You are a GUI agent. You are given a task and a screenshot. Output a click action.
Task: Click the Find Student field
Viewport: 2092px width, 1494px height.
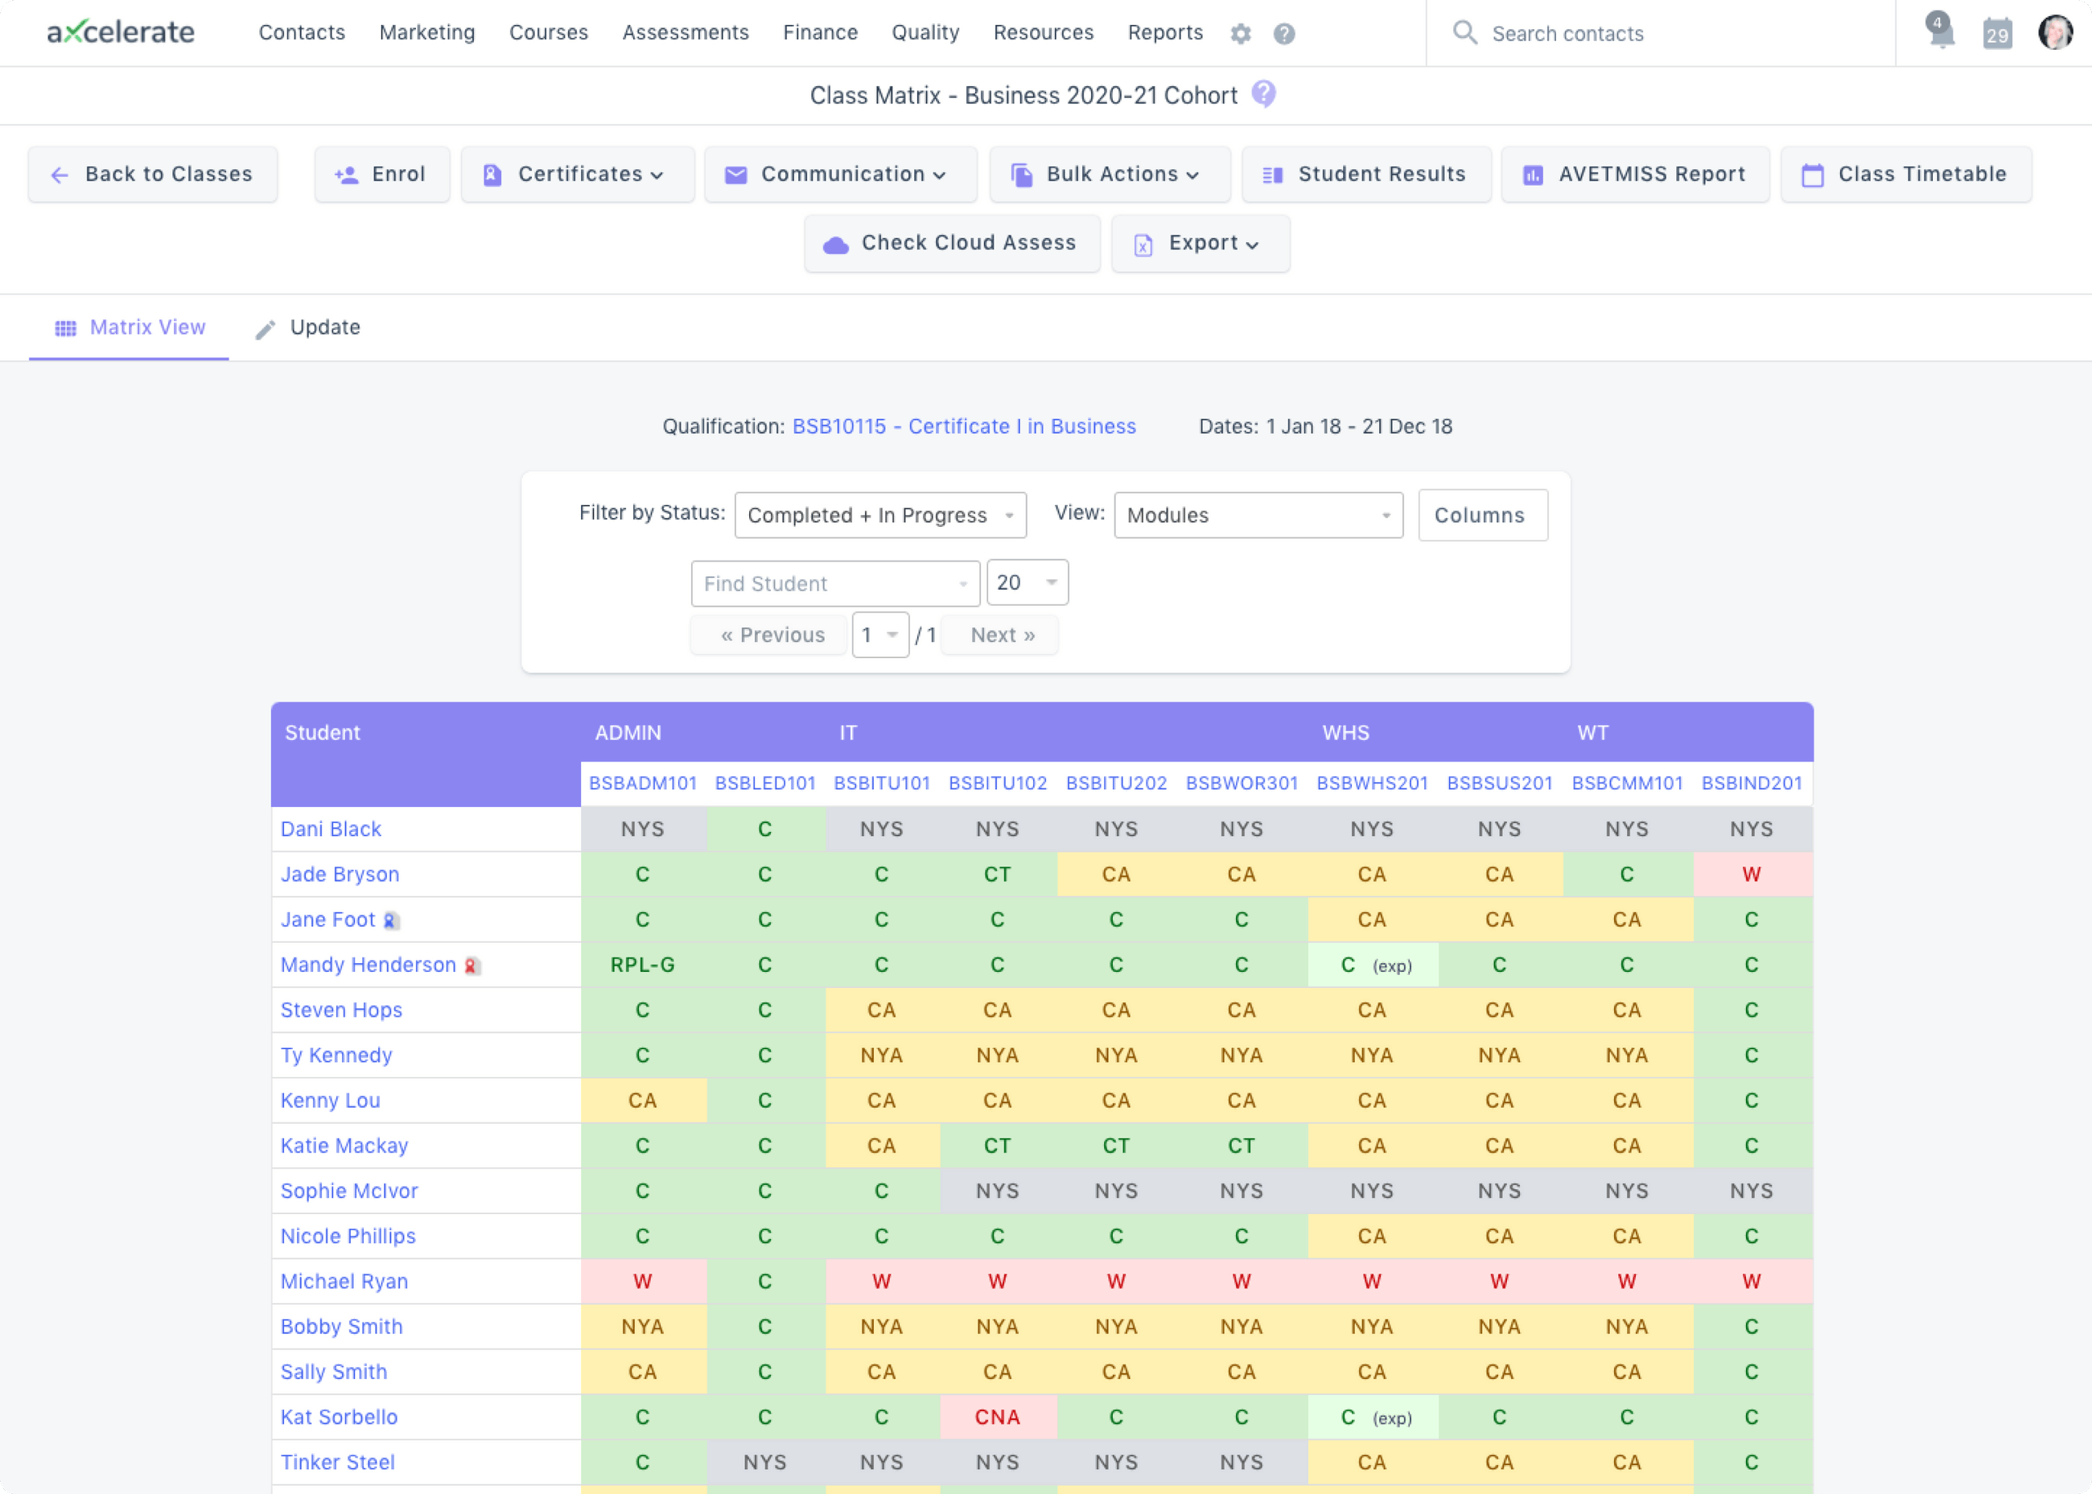[834, 583]
